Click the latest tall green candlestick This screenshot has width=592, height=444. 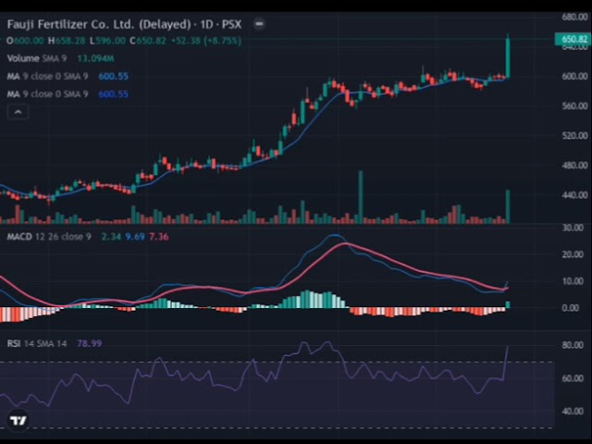point(508,57)
